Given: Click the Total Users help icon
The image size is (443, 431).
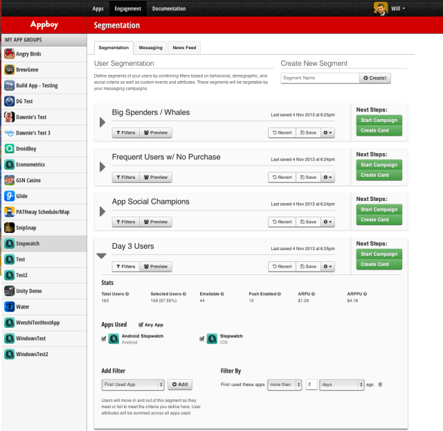Looking at the screenshot, I should pos(127,294).
